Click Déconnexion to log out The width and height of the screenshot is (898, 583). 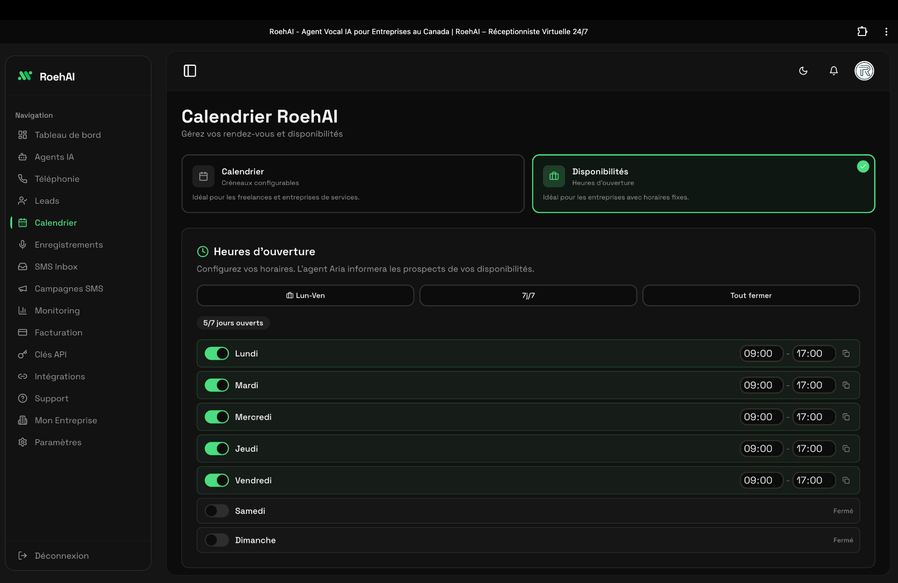point(78,556)
